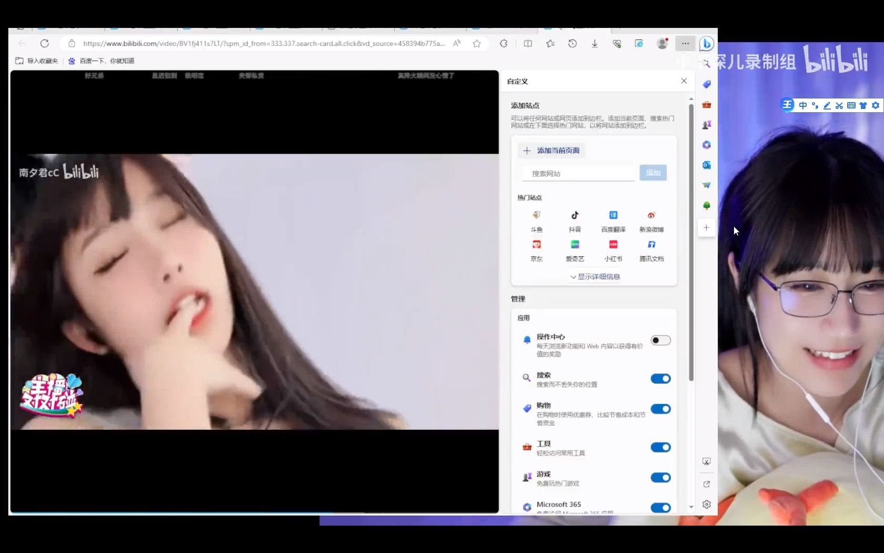Click the scrollbar up arrow in 自定义 panel

coord(691,99)
